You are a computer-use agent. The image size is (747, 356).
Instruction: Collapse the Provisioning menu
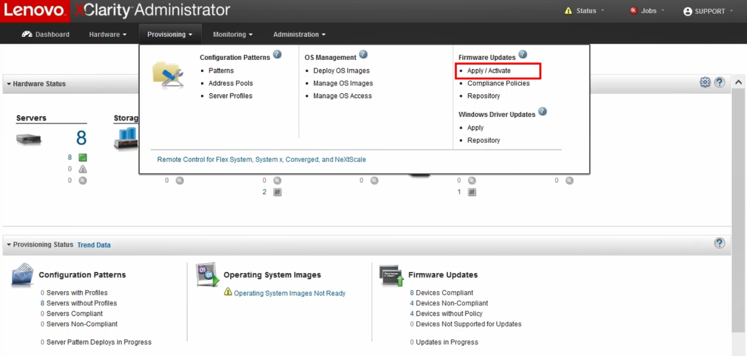coord(169,35)
